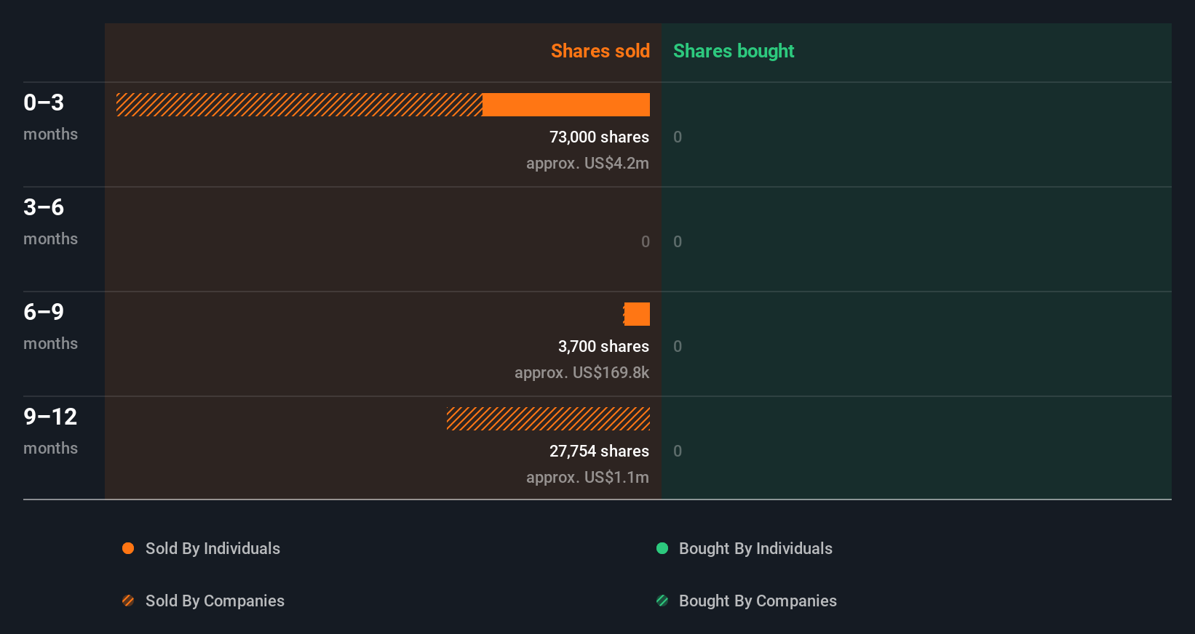Screen dimensions: 1195x634
Task: Click the hatched company-sold bar in 0–3 months
Action: pyautogui.click(x=299, y=105)
